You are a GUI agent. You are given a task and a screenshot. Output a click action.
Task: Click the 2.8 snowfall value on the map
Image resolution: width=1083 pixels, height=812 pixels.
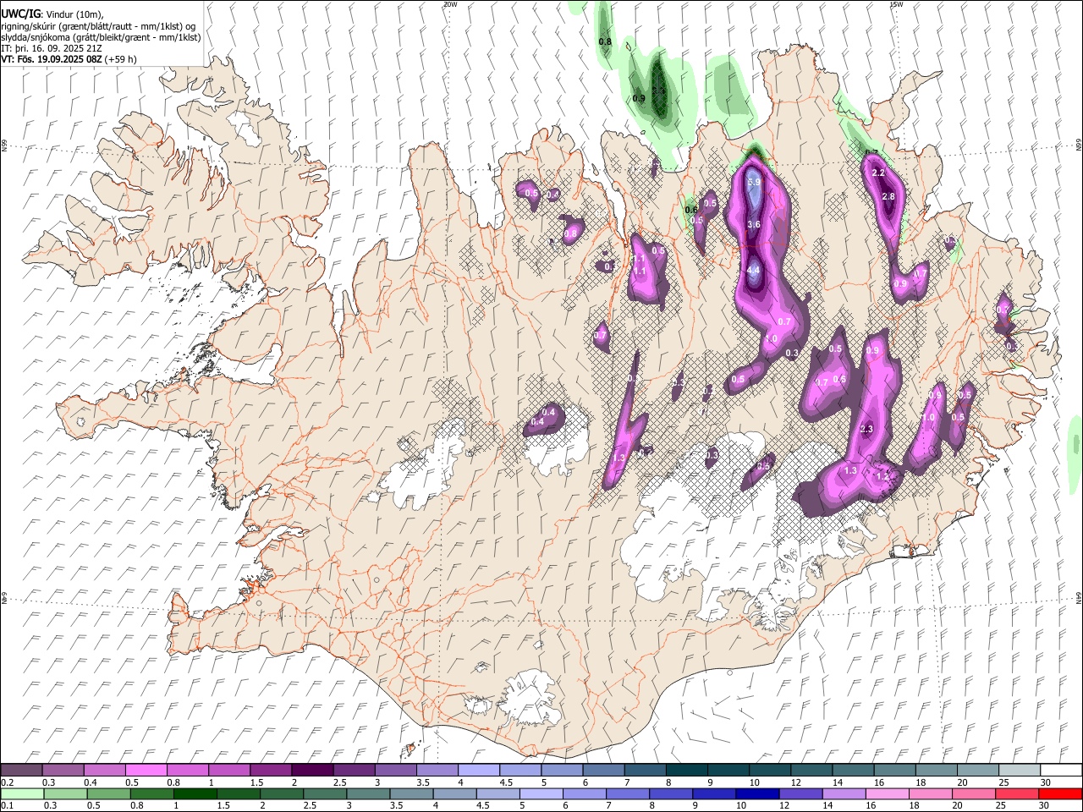pyautogui.click(x=888, y=196)
